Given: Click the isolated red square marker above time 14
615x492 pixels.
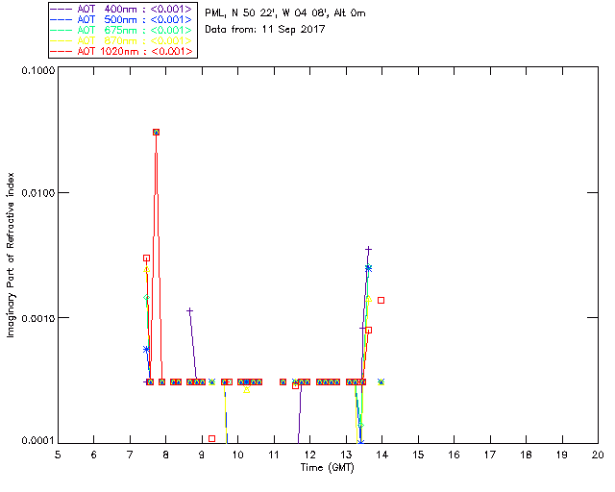Looking at the screenshot, I should pos(381,301).
